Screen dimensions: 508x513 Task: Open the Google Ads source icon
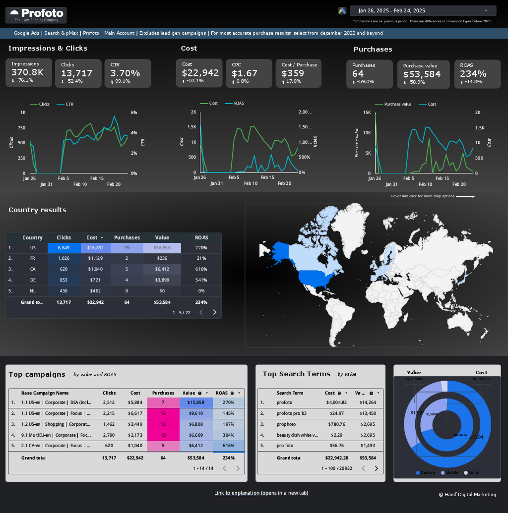pos(342,10)
